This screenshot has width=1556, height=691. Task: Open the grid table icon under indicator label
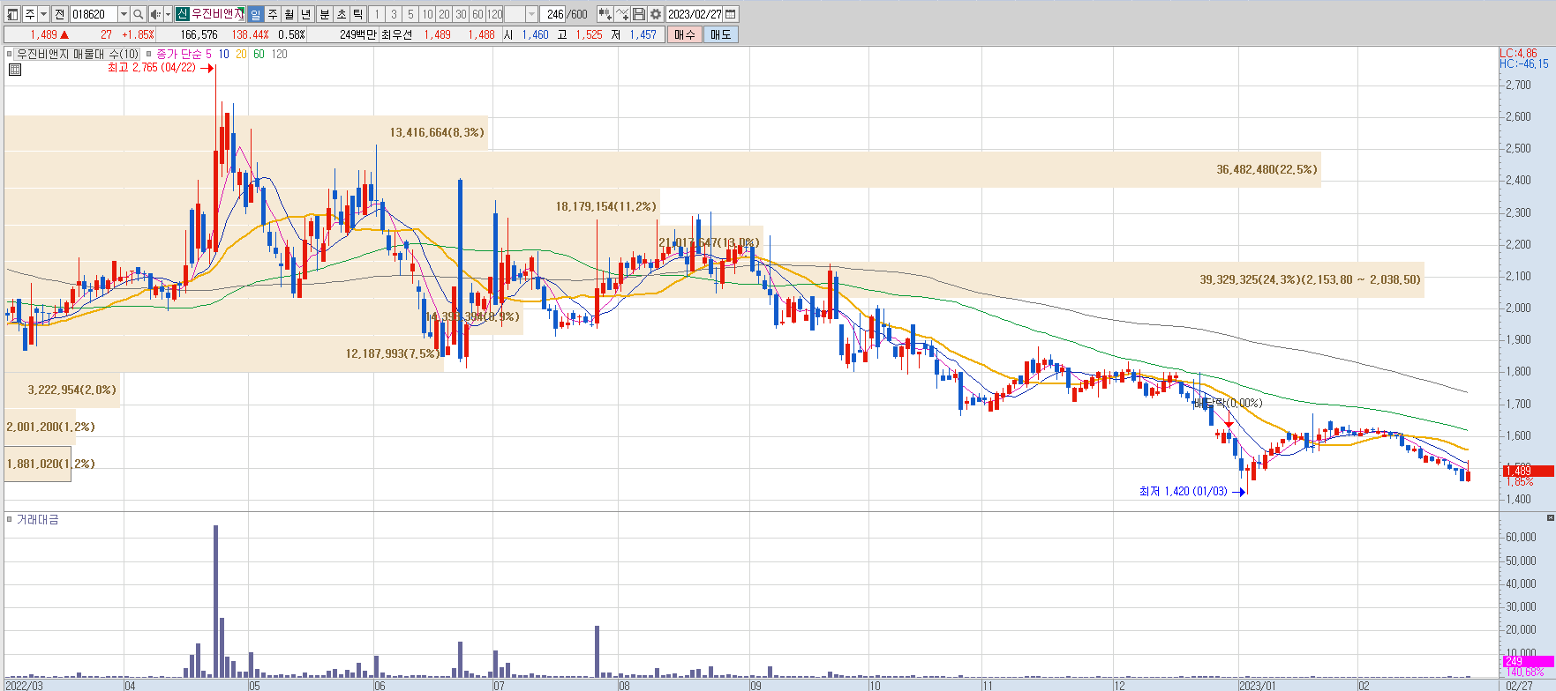coord(14,70)
